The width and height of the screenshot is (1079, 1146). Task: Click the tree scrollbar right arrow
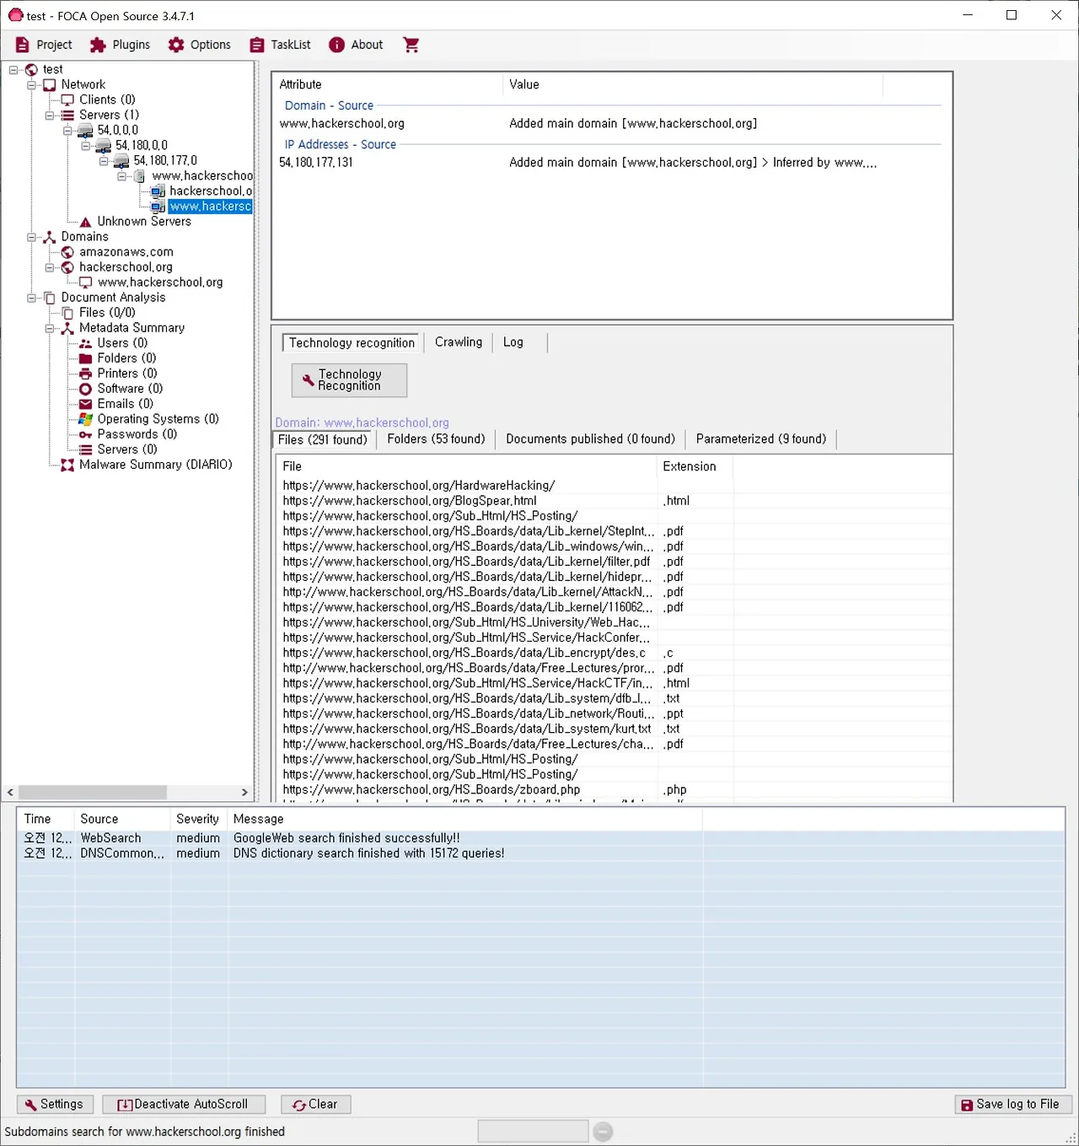(x=244, y=793)
